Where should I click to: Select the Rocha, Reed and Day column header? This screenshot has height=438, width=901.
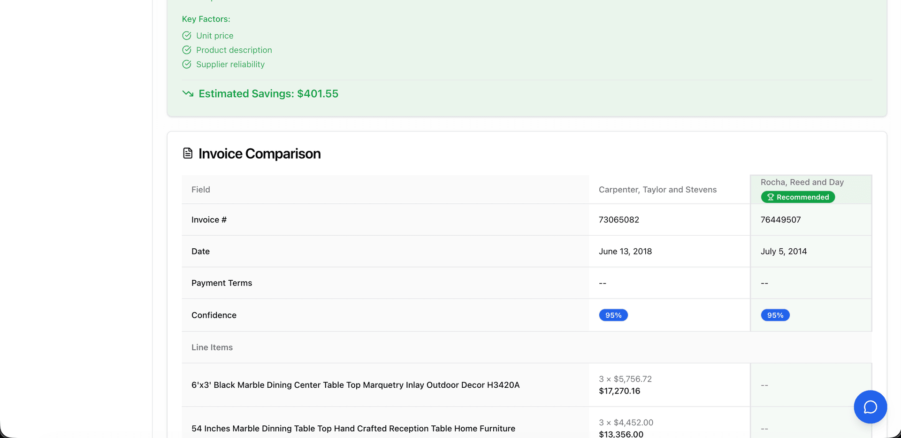click(802, 182)
